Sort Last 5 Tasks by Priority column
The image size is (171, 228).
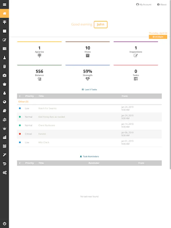click(x=30, y=96)
